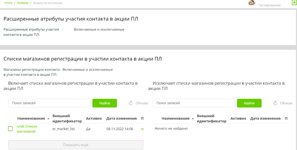Sort left table by Внешний идентификатор column
This screenshot has width=297, height=150.
[x=67, y=118]
